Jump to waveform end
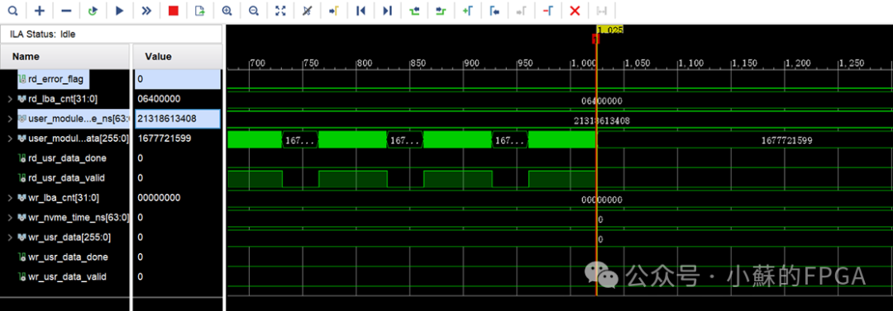The width and height of the screenshot is (893, 311). (387, 10)
